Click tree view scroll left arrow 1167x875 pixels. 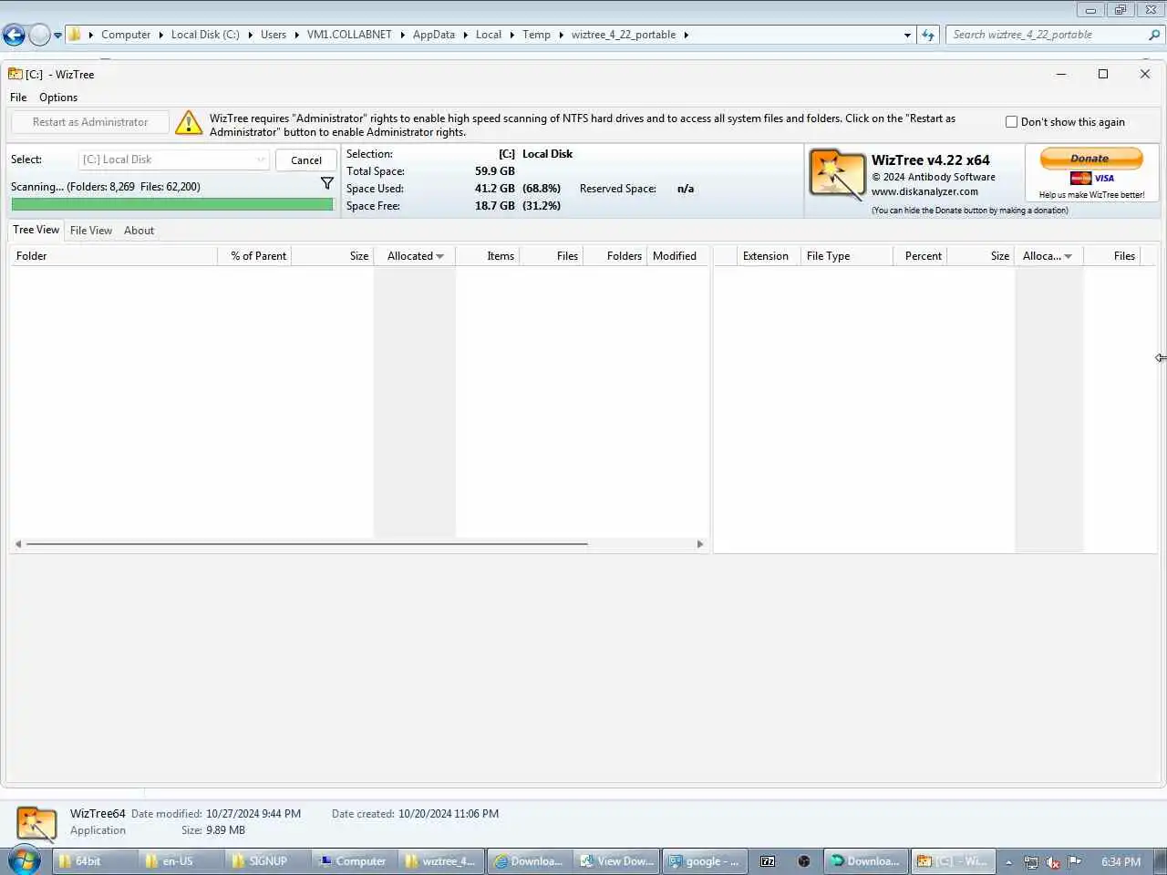click(18, 544)
